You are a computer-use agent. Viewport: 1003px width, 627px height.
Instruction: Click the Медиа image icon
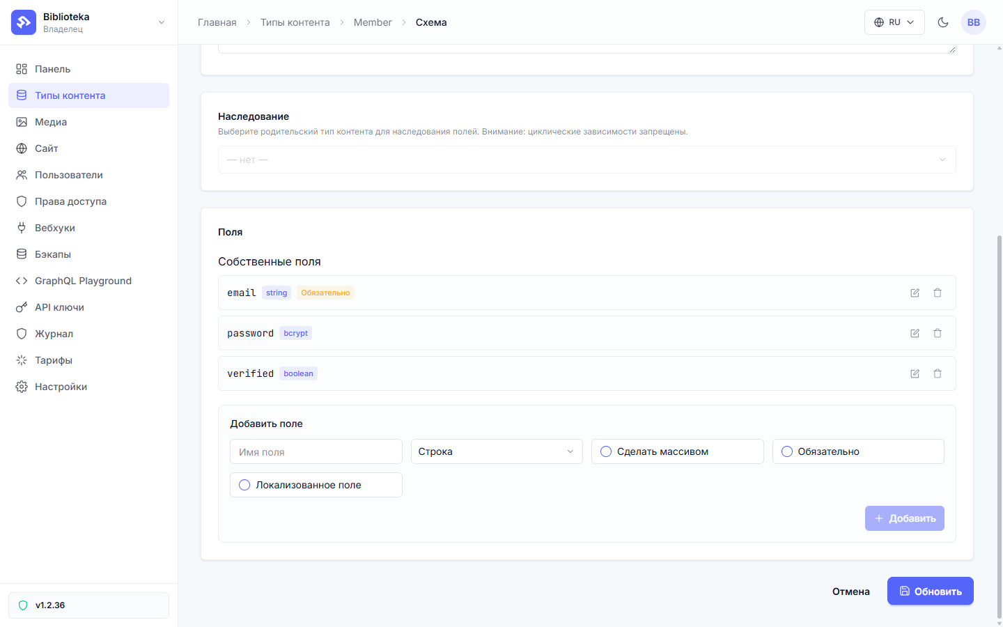pos(22,122)
